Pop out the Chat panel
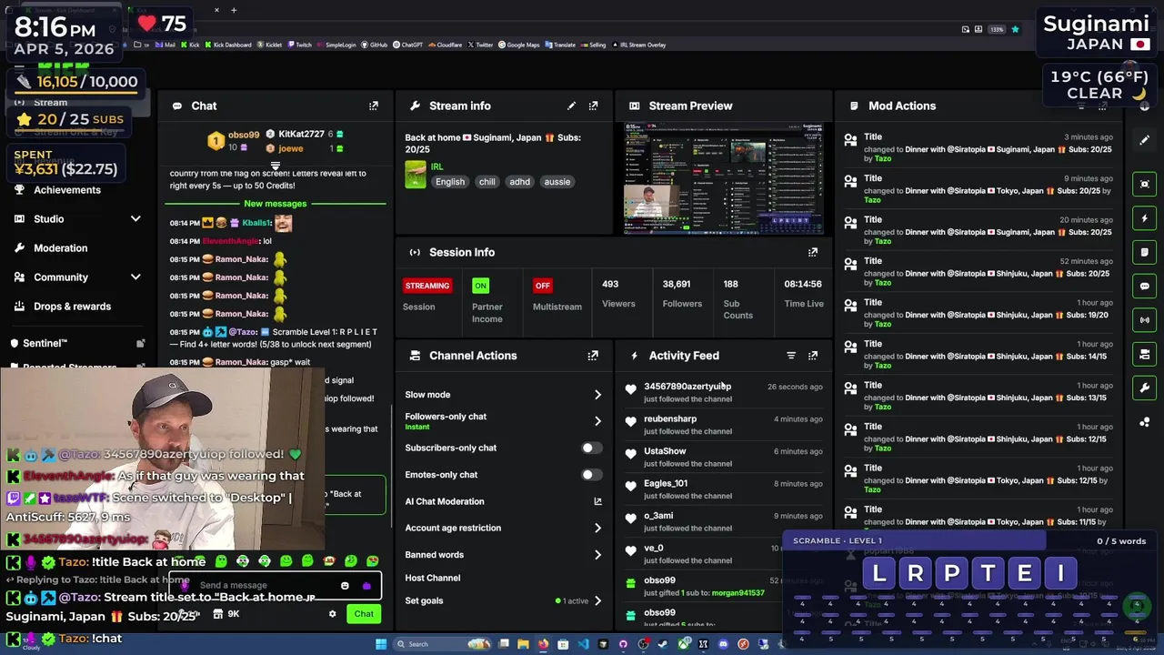The width and height of the screenshot is (1164, 655). tap(373, 106)
